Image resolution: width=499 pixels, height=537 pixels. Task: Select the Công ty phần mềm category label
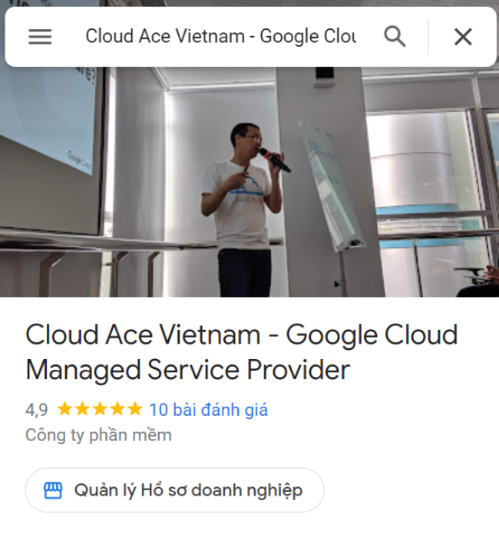point(98,435)
